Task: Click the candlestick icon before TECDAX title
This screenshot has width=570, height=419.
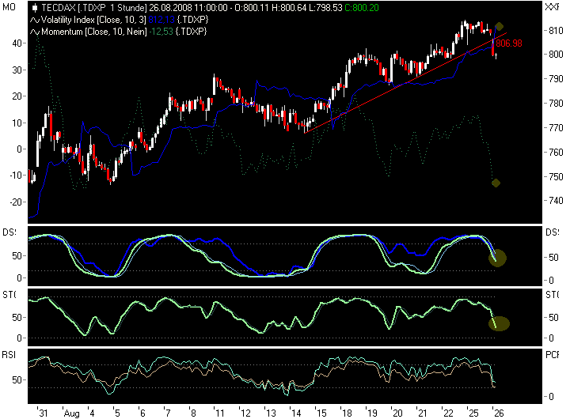Action: [x=35, y=8]
